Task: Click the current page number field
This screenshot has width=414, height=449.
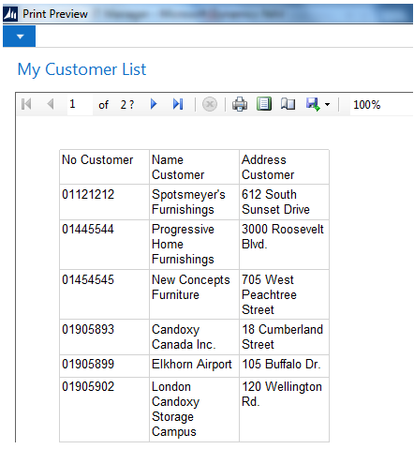Action: tap(80, 104)
